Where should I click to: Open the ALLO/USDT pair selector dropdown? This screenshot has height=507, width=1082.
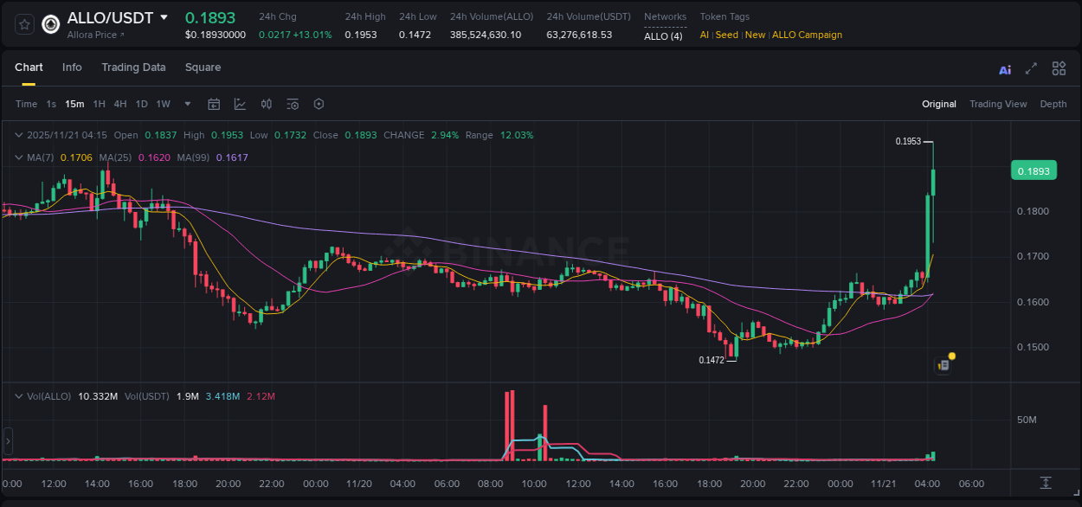(114, 16)
